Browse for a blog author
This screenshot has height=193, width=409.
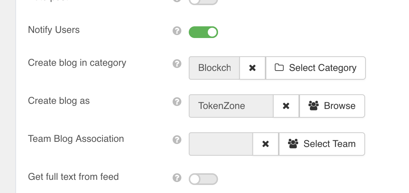332,106
